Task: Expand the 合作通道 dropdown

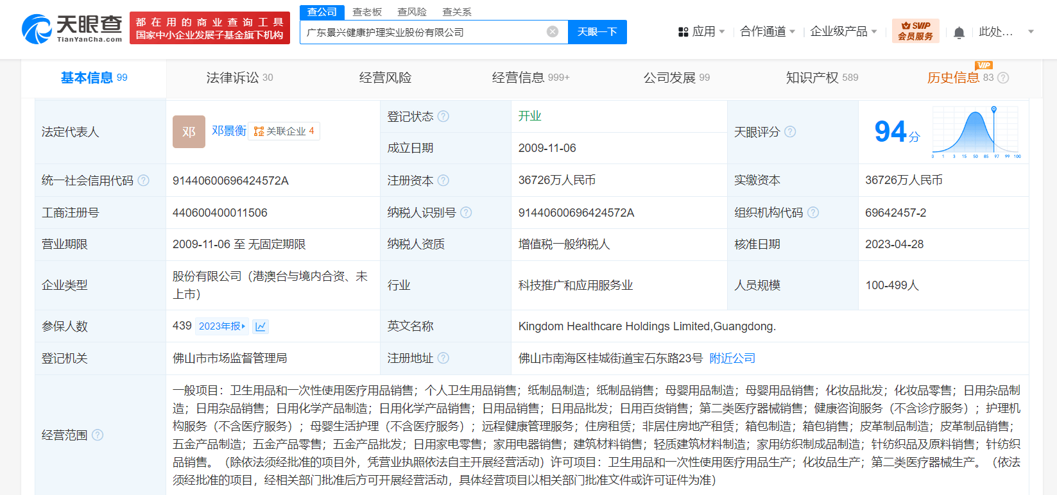Action: (768, 31)
